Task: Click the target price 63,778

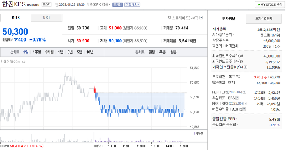Action: [x=275, y=77]
